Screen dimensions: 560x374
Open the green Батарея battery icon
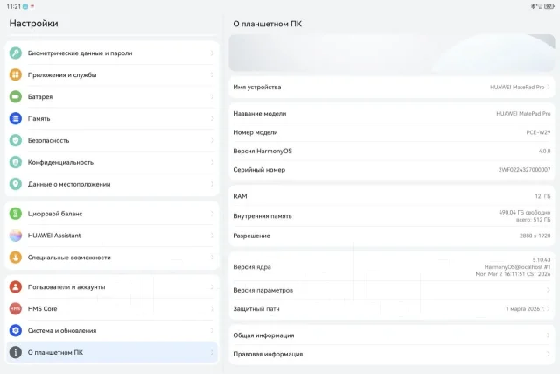point(16,96)
